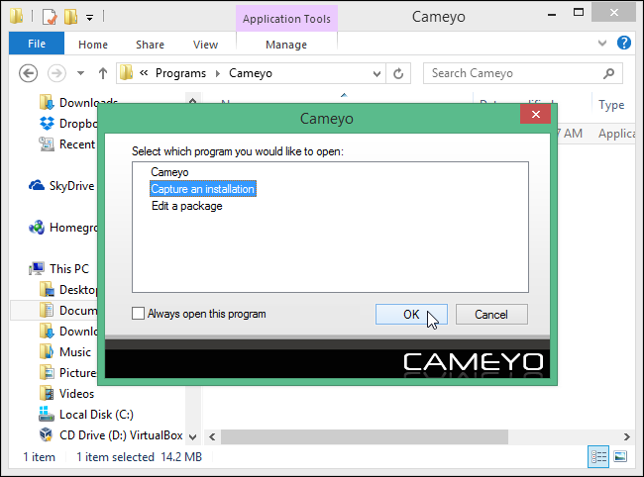This screenshot has width=644, height=477.
Task: Open Downloads under This PC
Action: click(69, 331)
